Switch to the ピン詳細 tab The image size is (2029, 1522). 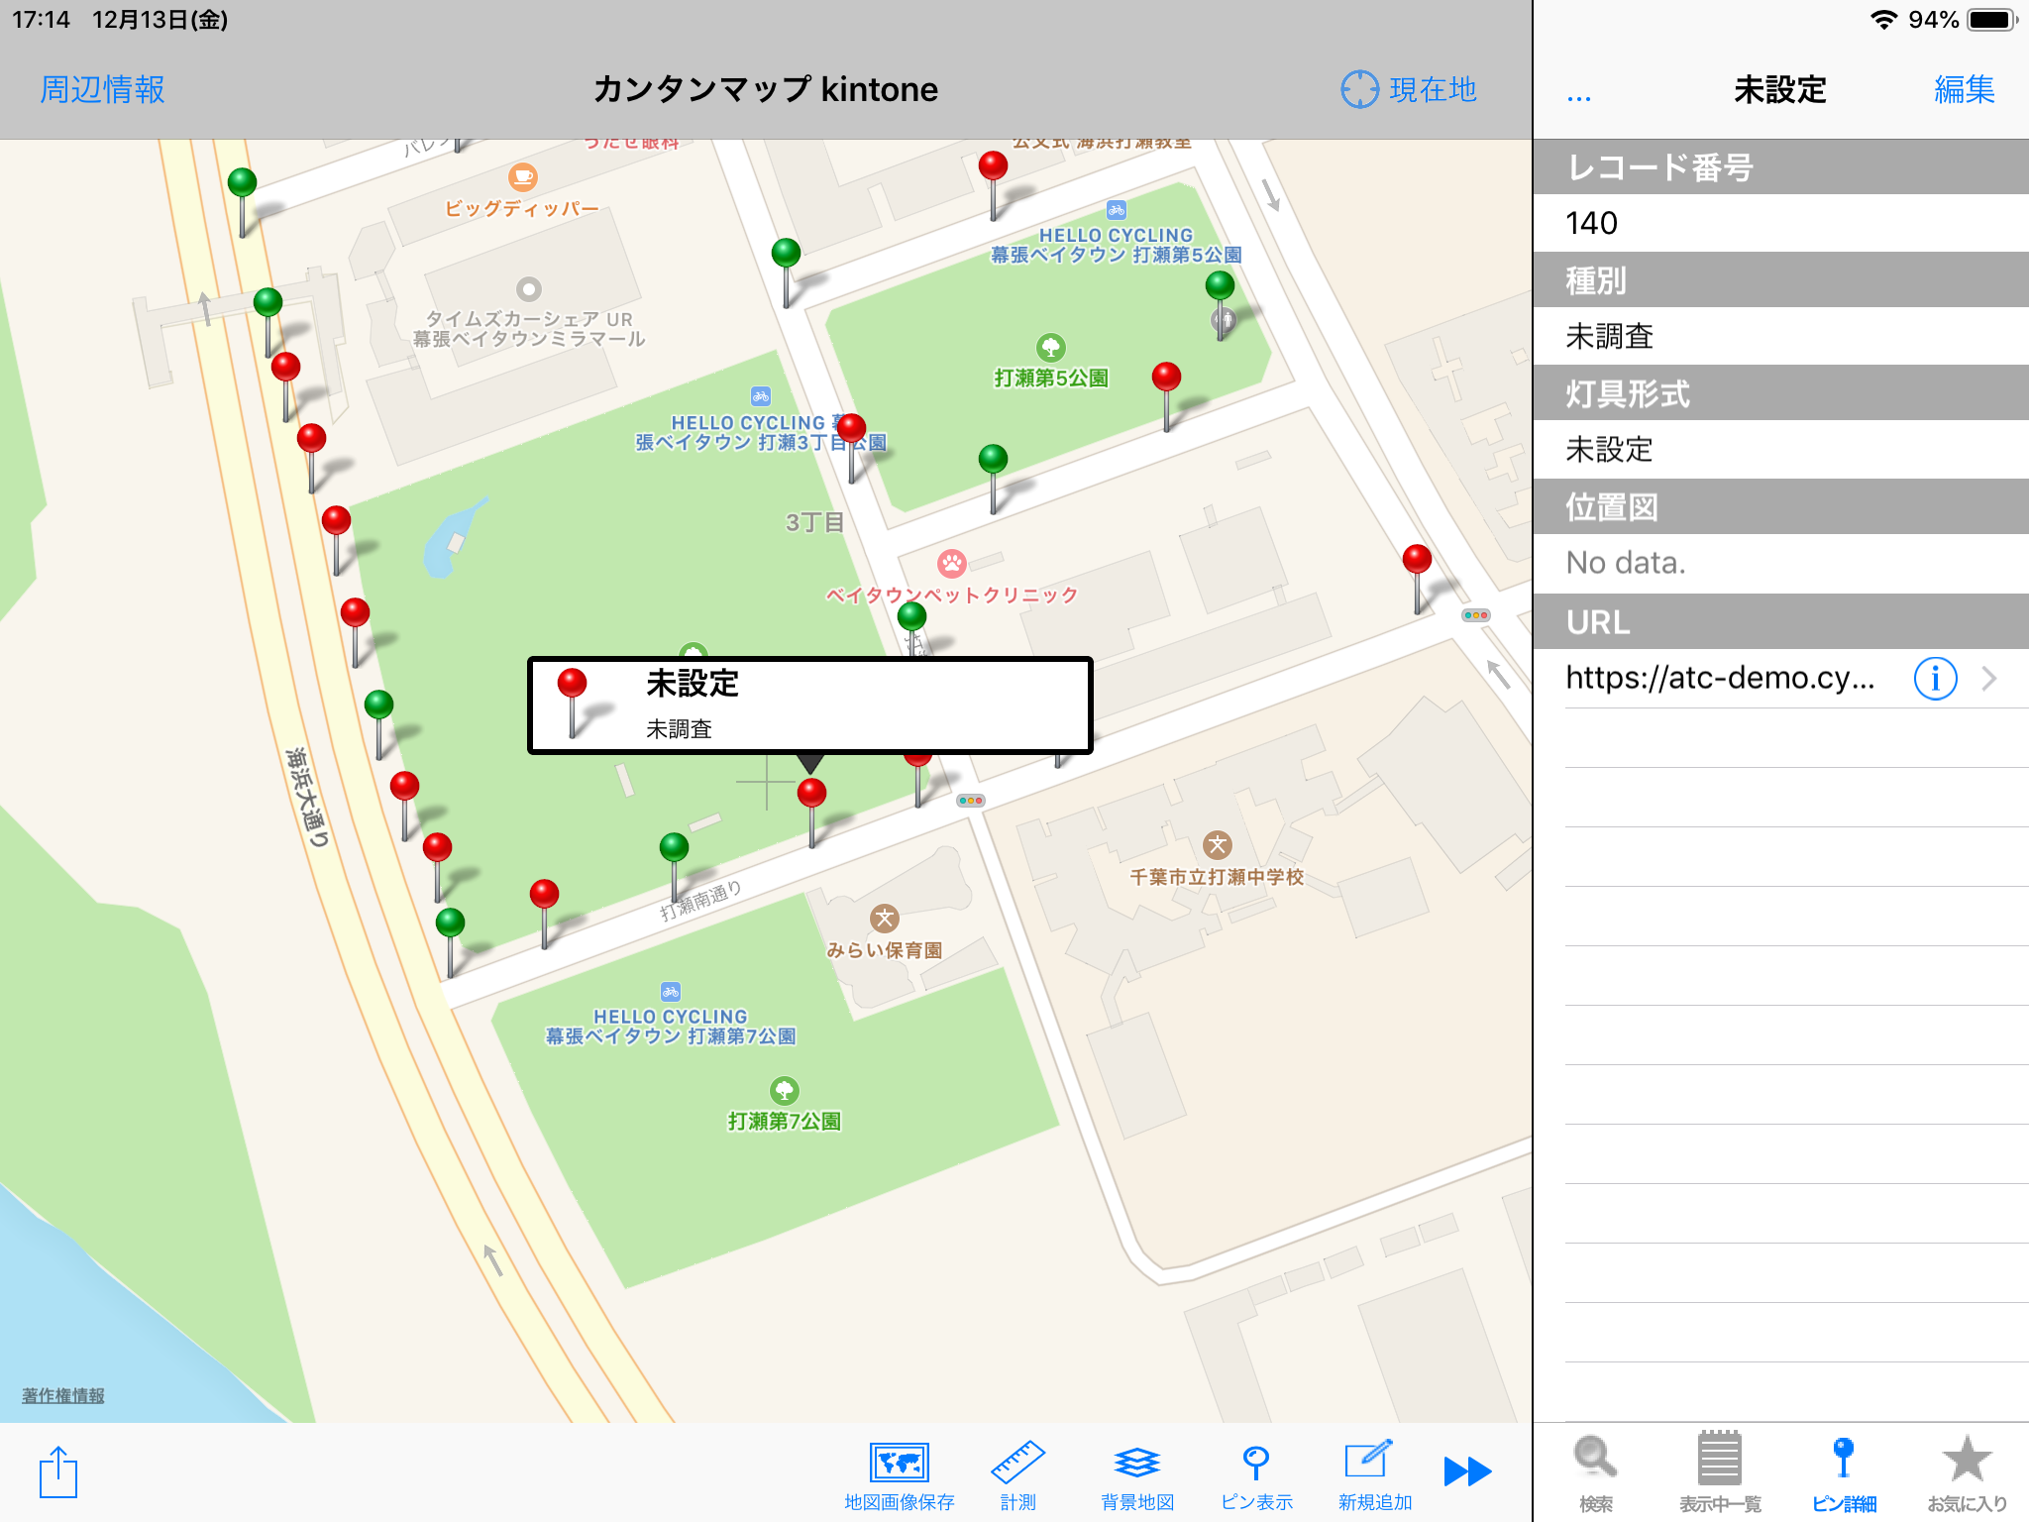pyautogui.click(x=1844, y=1474)
